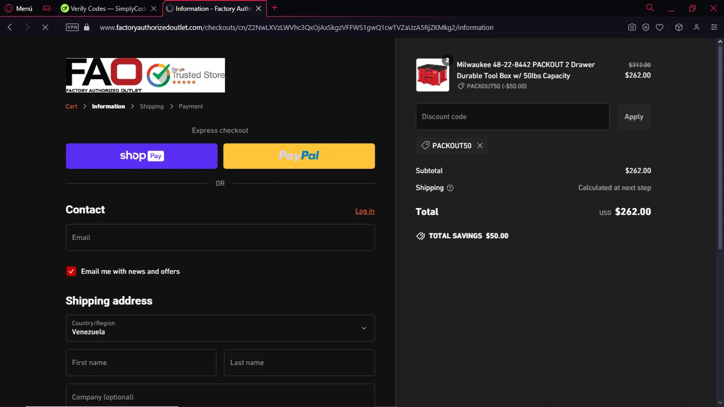The width and height of the screenshot is (724, 407).
Task: Click the Discount code input field
Action: click(x=513, y=116)
